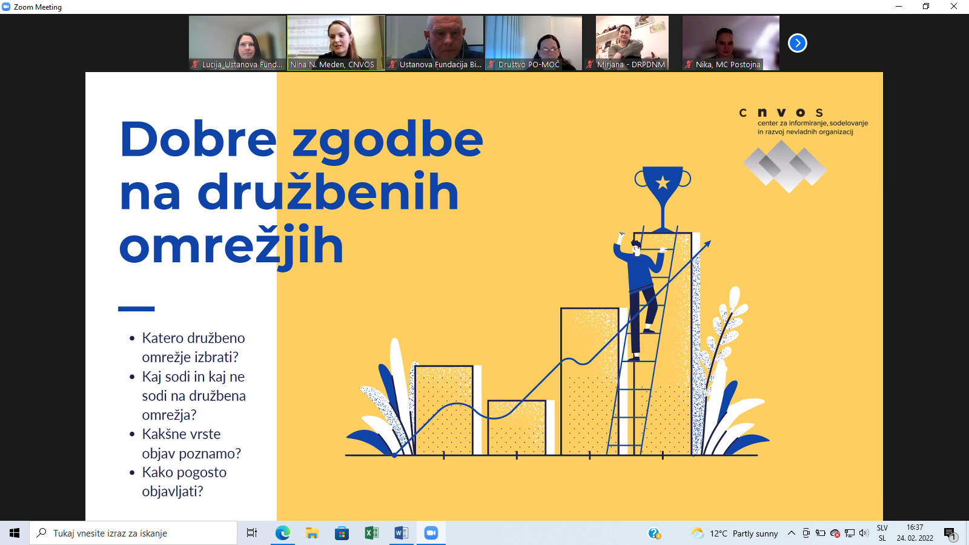Image resolution: width=969 pixels, height=545 pixels.
Task: Open Microsoft Edge from the taskbar
Action: [x=282, y=533]
